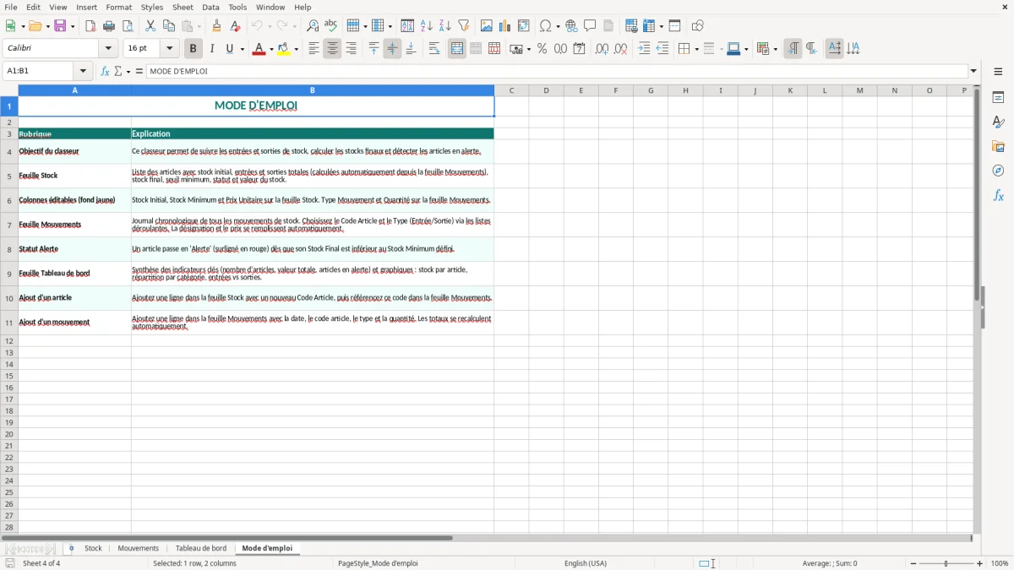The width and height of the screenshot is (1014, 570).
Task: Toggle Center Horizontally alignment
Action: pyautogui.click(x=332, y=49)
